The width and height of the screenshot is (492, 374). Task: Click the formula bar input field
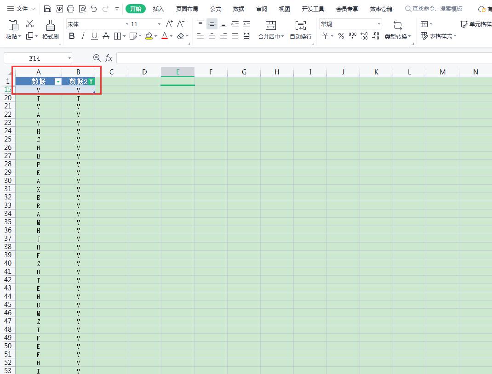(x=304, y=58)
